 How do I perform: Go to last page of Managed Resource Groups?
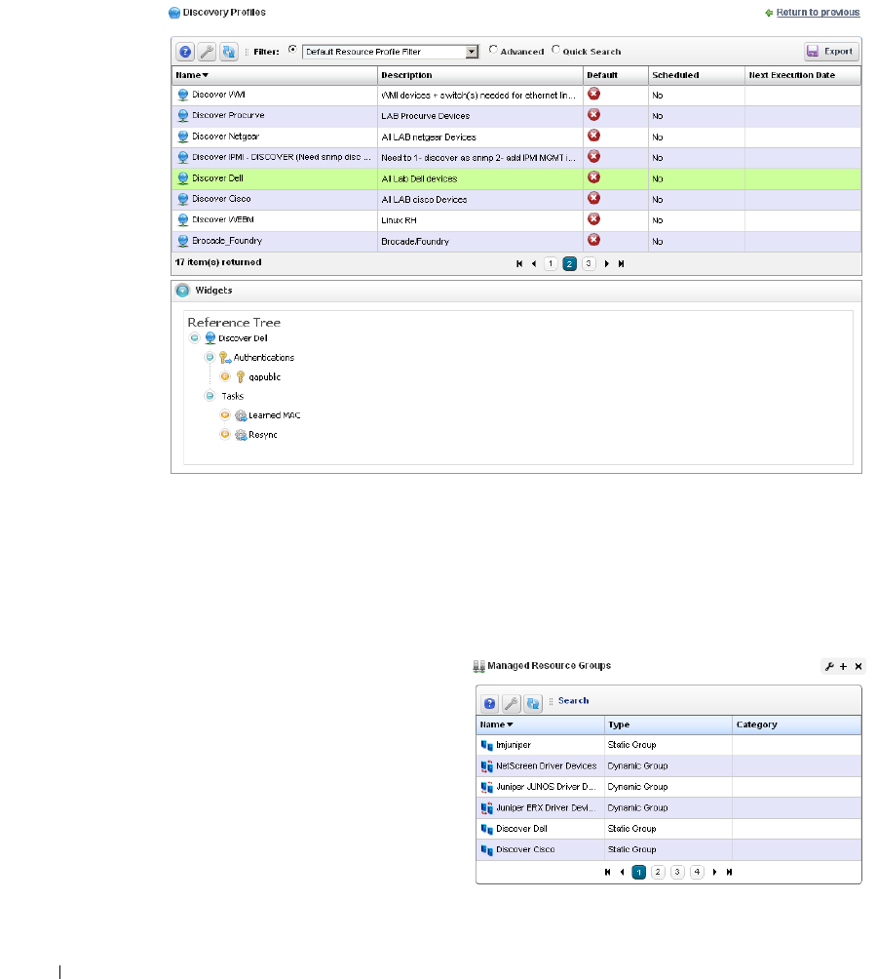[729, 873]
